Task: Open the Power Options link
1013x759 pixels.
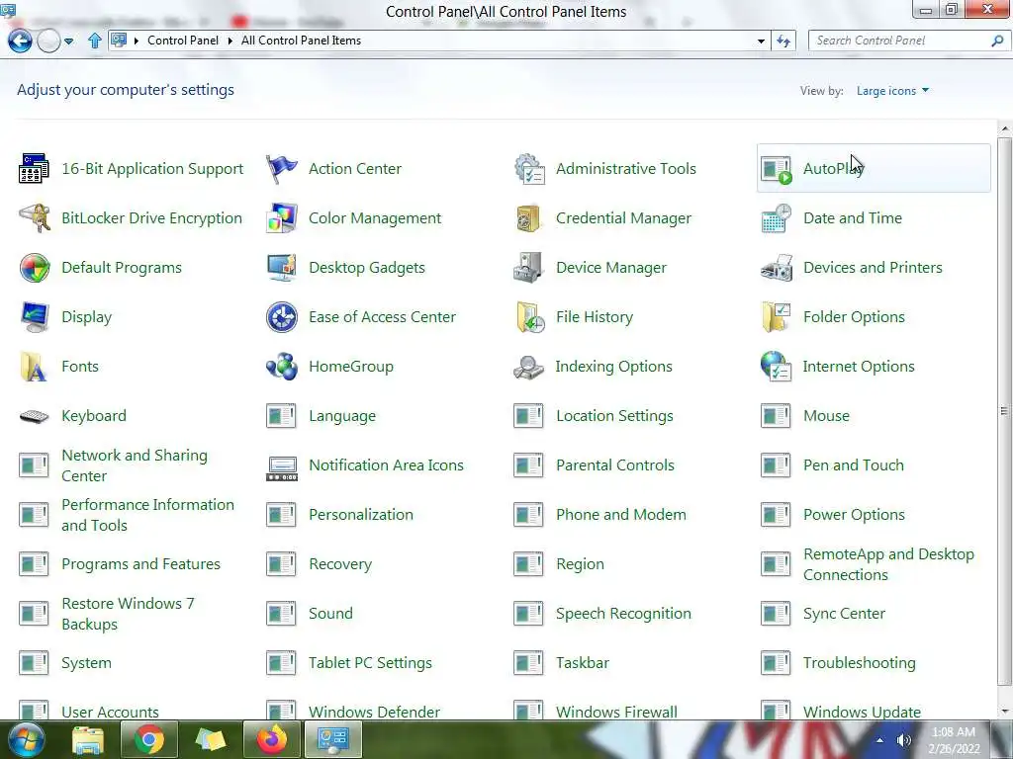Action: 854,515
